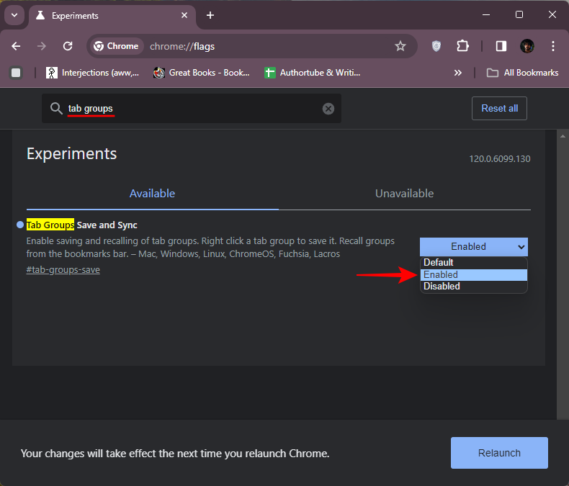Viewport: 569px width, 486px height.
Task: Click the version number 120.0.6099.130
Action: pos(500,159)
